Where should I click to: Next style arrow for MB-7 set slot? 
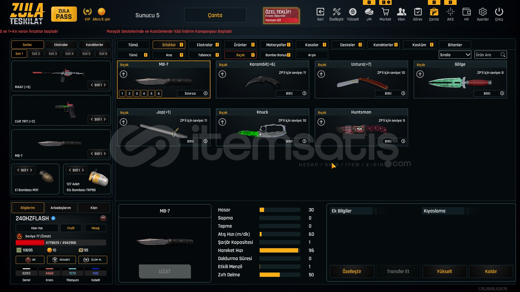(105, 154)
